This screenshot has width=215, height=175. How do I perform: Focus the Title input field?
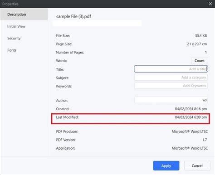pyautogui.click(x=171, y=69)
